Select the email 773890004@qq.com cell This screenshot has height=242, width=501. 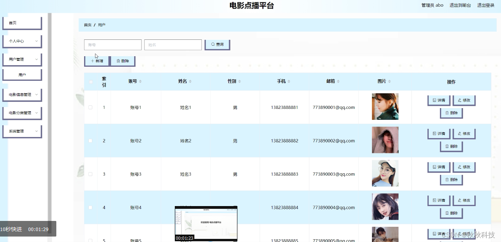coord(334,208)
